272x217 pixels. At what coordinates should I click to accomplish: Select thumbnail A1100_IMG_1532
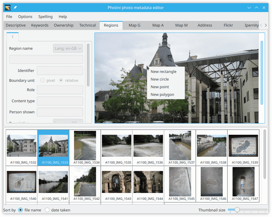22,148
